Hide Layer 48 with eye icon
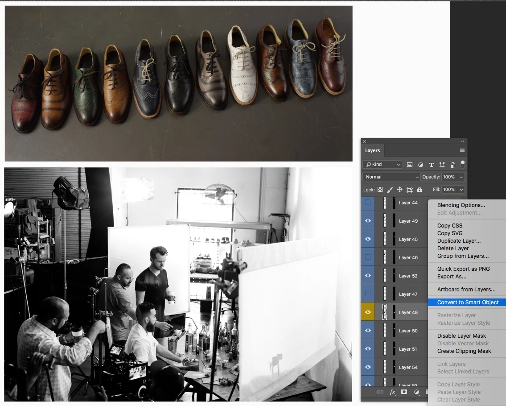The height and width of the screenshot is (406, 506). pos(367,312)
